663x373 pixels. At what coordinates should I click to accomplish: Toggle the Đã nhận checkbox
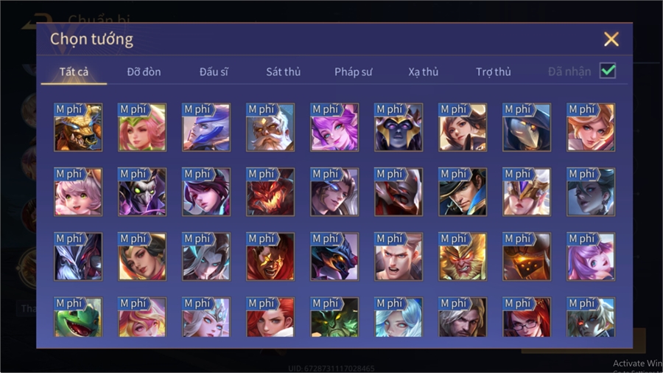[608, 71]
